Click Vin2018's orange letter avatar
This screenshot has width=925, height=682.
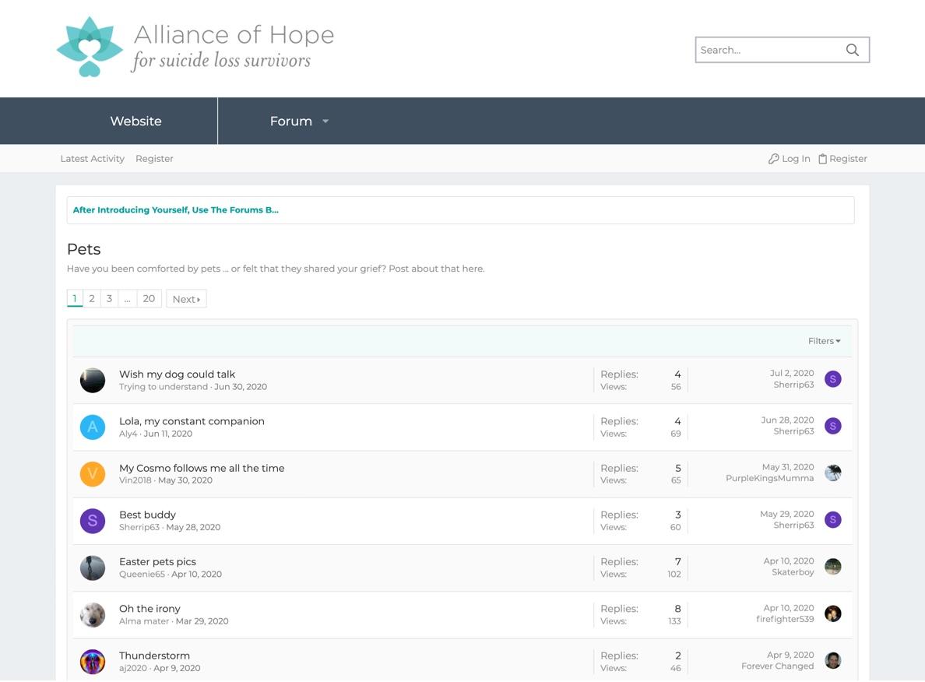92,473
